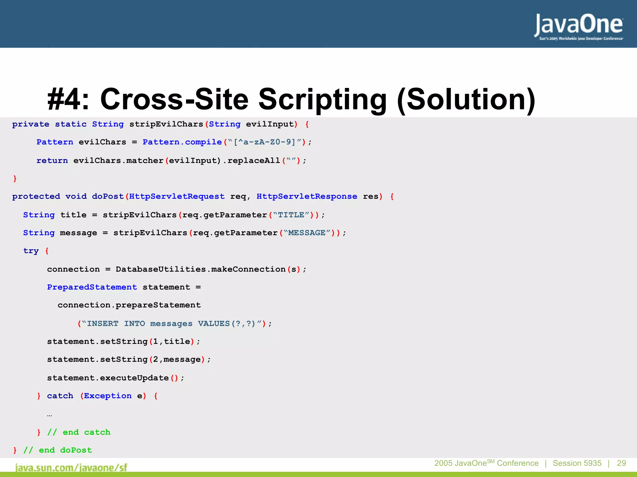Screen dimensions: 637x477
Task: Click the 'try {' keyword line
Action: tap(36, 251)
